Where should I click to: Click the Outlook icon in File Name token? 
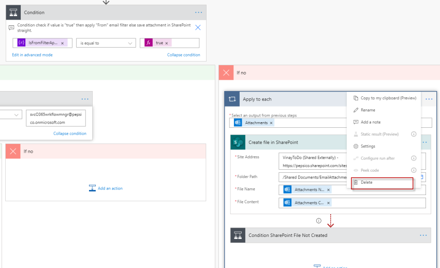[x=287, y=189]
